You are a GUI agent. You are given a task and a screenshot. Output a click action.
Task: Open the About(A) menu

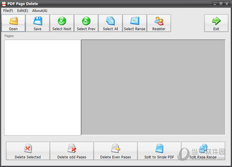[40, 11]
